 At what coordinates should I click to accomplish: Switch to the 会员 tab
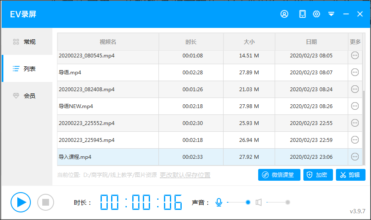[x=27, y=95]
